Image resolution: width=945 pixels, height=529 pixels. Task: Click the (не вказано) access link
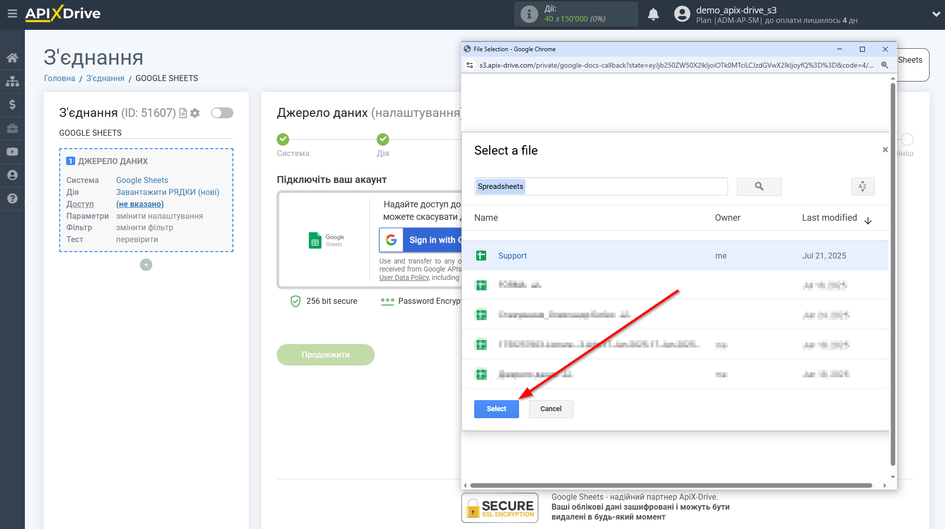(140, 204)
